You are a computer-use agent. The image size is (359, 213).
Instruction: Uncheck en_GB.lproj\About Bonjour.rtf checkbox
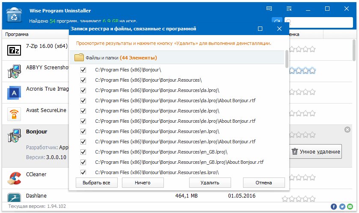(83, 162)
